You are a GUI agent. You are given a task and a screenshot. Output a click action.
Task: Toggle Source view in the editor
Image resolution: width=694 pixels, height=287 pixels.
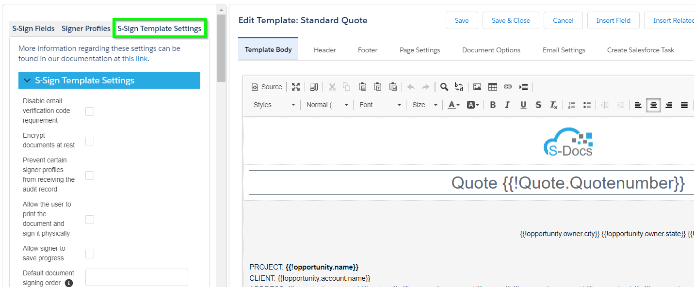point(266,87)
